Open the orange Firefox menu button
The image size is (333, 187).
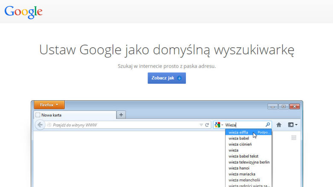pos(49,105)
